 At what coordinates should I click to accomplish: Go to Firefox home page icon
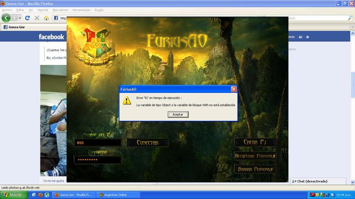(x=46, y=18)
